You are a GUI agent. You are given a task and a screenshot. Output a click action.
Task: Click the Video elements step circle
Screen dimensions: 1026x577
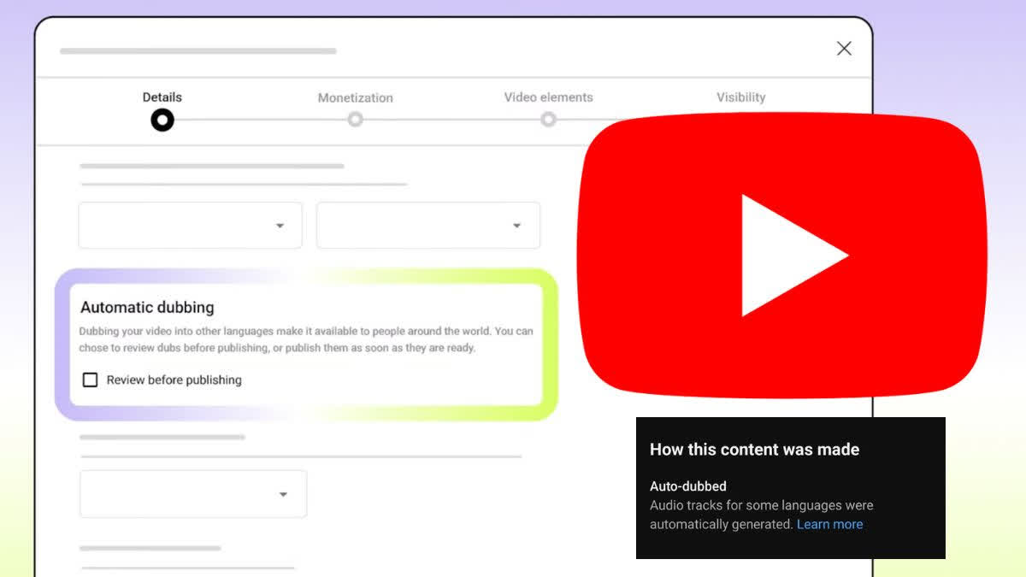coord(548,120)
